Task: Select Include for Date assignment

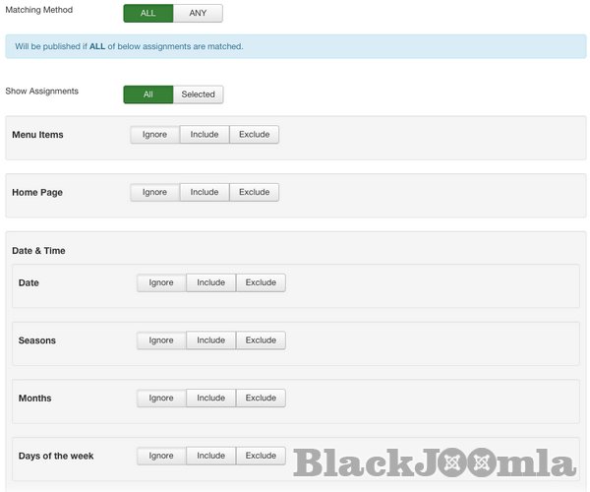Action: 210,282
